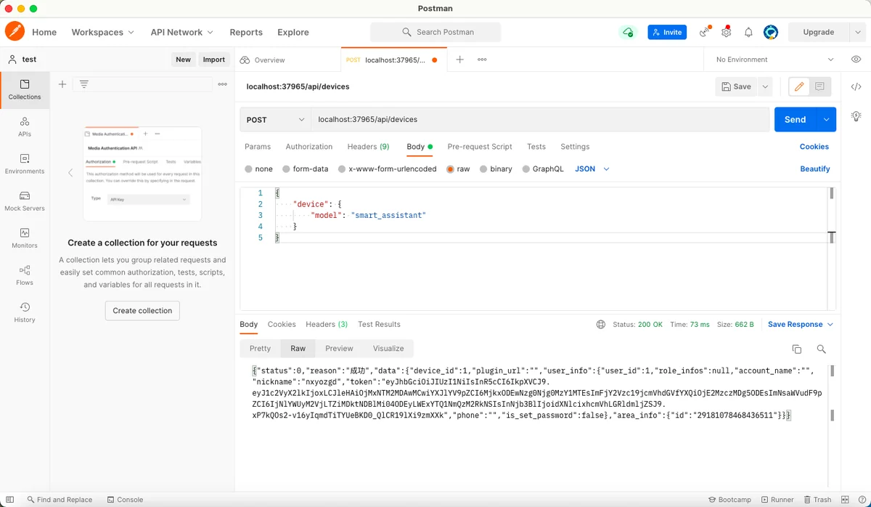This screenshot has width=871, height=507.
Task: Open the Pre-request Script tab
Action: (x=480, y=147)
